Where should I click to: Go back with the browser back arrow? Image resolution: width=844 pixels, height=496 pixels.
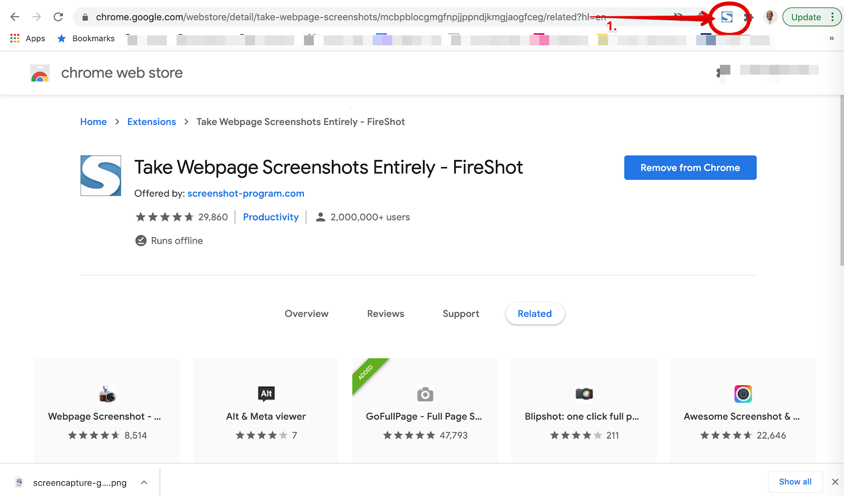(15, 17)
